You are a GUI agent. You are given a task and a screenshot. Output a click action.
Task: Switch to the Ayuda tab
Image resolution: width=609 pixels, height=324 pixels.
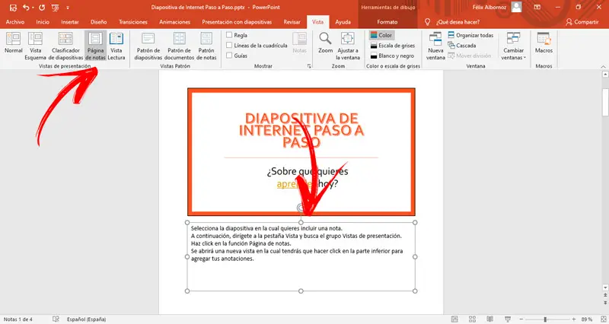point(343,22)
